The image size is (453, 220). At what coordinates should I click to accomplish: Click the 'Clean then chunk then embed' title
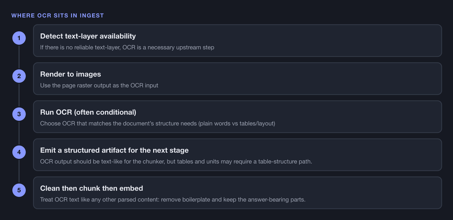point(91,188)
